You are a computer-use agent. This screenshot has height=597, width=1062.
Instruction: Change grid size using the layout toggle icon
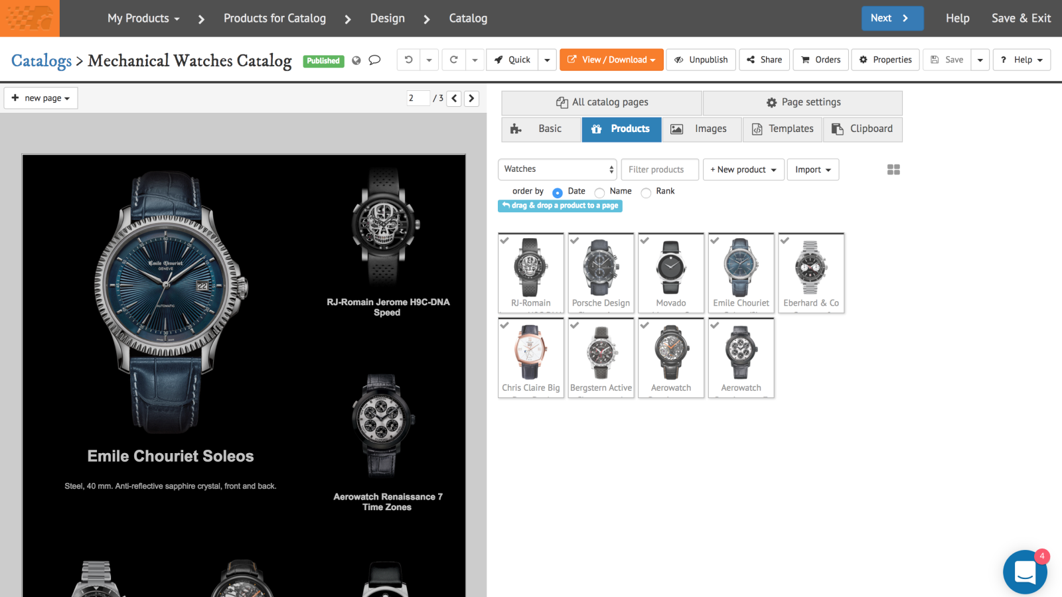click(893, 169)
